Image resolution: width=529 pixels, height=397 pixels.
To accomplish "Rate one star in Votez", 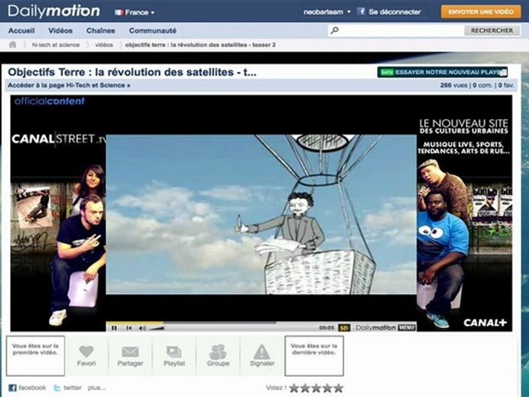I will [x=294, y=388].
